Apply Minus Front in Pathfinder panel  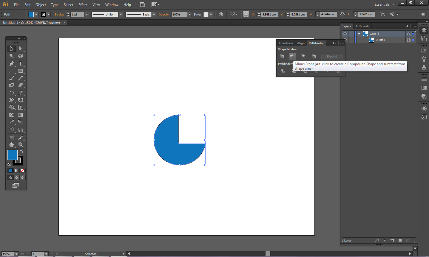click(292, 56)
